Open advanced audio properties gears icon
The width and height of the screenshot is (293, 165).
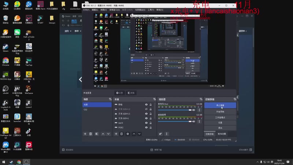(160, 134)
